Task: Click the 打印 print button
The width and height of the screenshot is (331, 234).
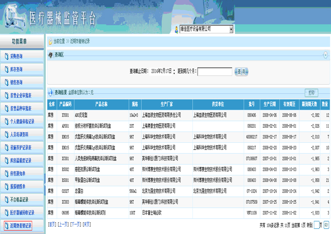Action: (312, 93)
